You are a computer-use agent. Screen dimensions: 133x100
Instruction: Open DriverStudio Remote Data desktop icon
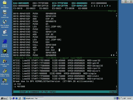(5, 53)
